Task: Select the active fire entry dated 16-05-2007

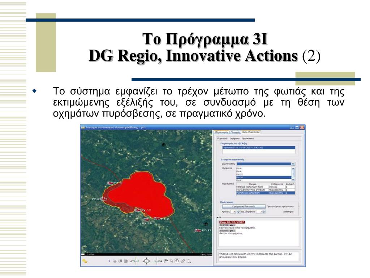Action: tap(258, 148)
